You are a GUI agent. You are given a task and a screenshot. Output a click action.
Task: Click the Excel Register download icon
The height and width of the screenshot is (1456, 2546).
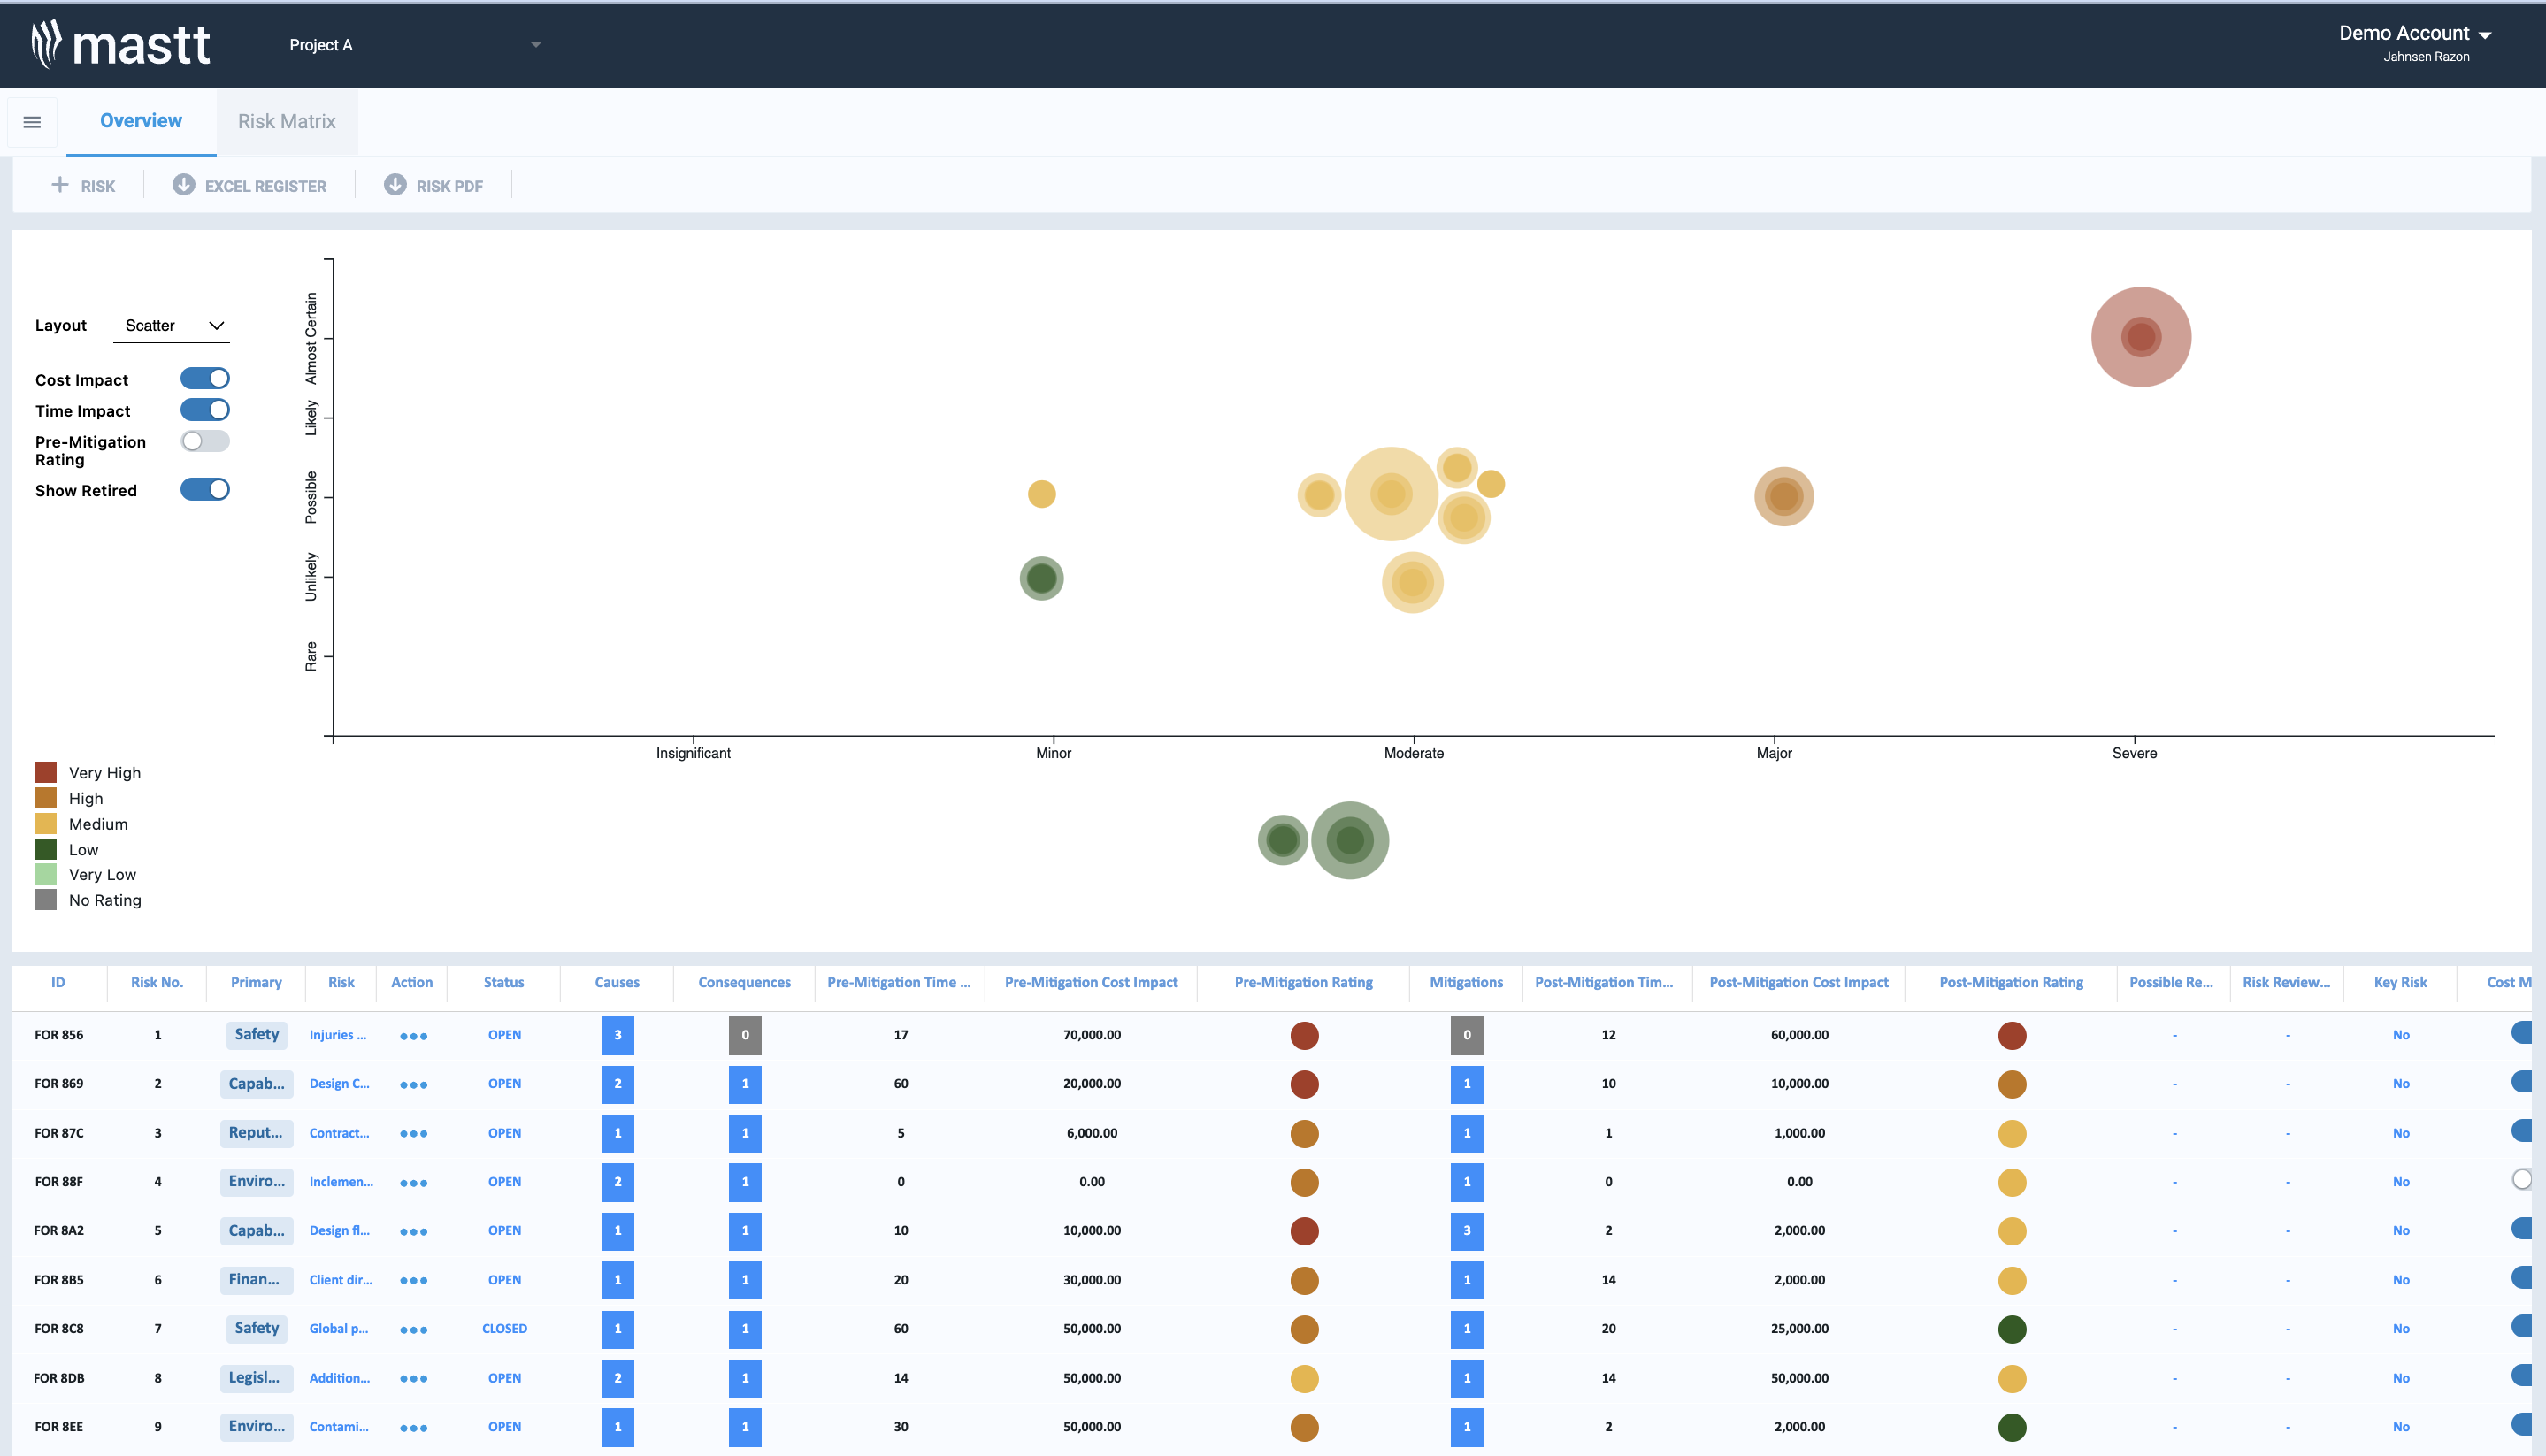pos(183,185)
